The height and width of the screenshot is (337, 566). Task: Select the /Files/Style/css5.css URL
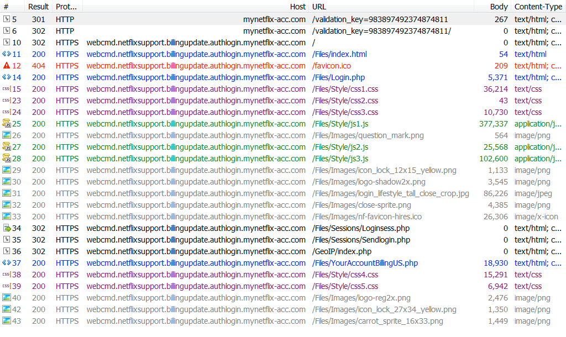(x=345, y=286)
